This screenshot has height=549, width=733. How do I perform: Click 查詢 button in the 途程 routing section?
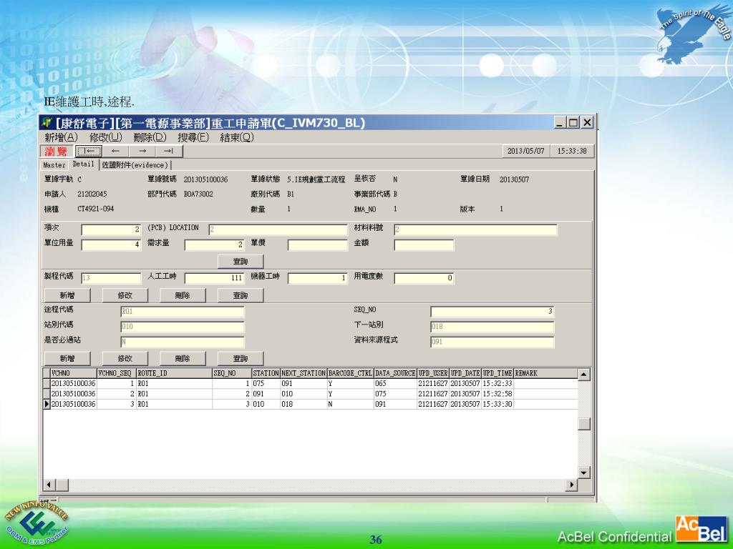241,359
